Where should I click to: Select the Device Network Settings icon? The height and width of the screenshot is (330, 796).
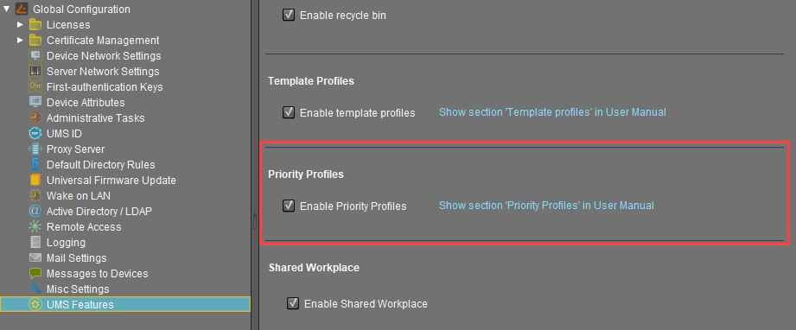[x=35, y=56]
